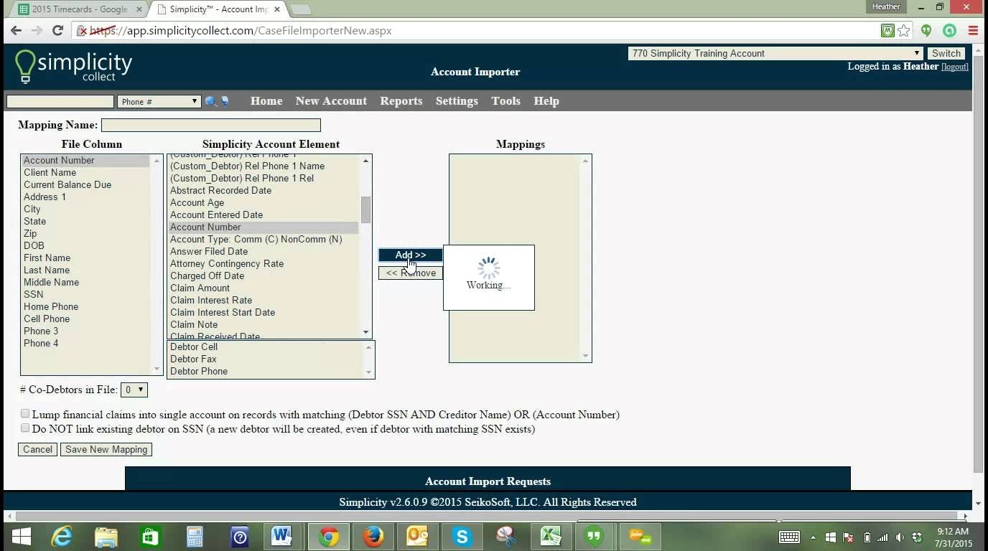Open File Explorer from the taskbar
988x551 pixels.
click(106, 537)
